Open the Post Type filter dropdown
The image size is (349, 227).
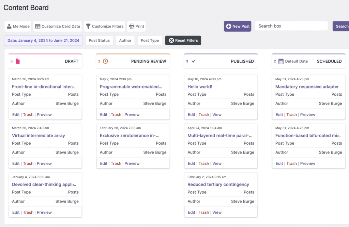click(x=150, y=40)
